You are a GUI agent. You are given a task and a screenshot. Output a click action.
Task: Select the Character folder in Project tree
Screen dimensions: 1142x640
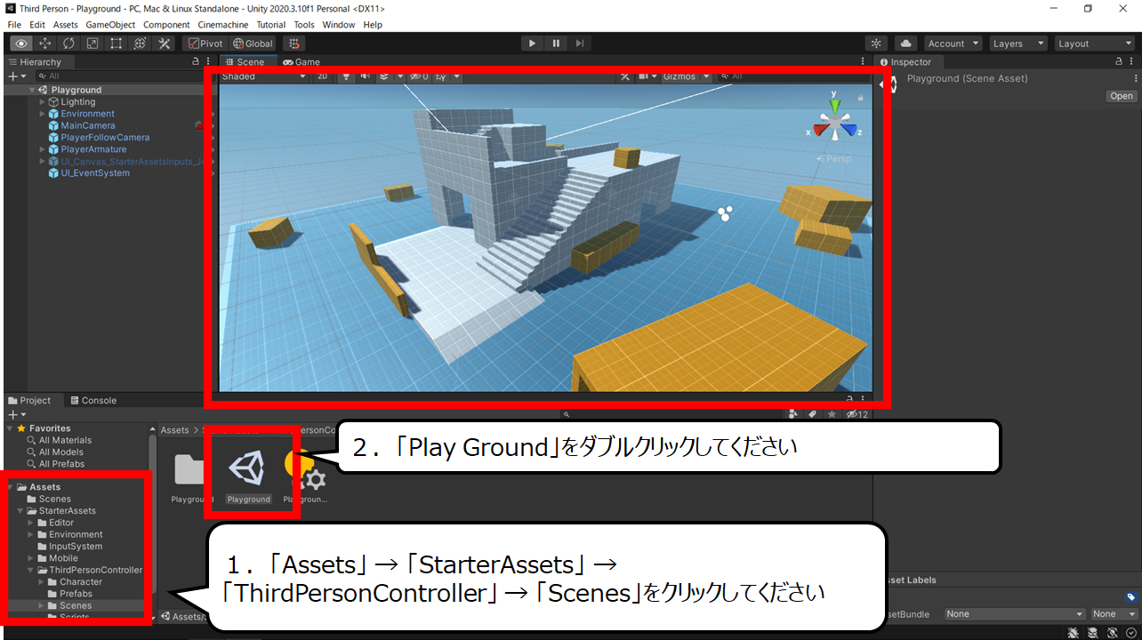point(80,581)
